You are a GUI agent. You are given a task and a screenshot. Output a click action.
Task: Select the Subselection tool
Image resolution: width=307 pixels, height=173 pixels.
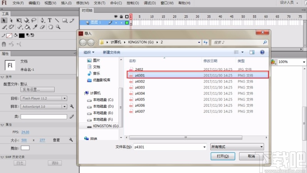(11, 20)
